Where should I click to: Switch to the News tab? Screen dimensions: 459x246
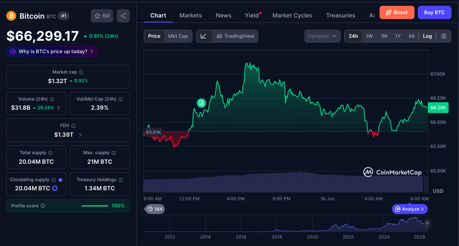(x=223, y=15)
